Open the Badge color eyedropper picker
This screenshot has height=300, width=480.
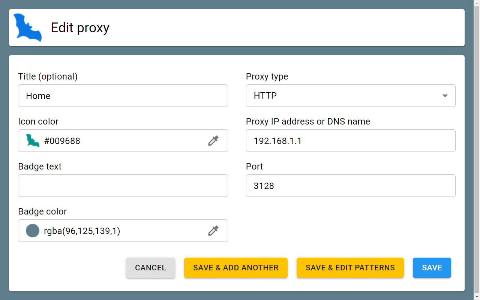coord(213,231)
